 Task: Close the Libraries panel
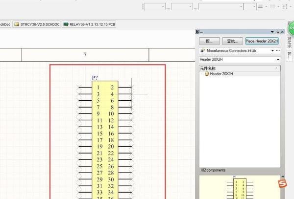282,32
